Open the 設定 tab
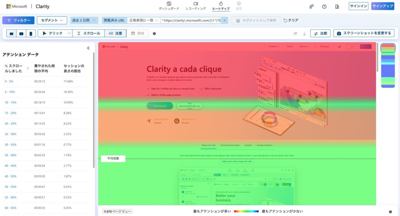The width and height of the screenshot is (400, 216). click(239, 6)
